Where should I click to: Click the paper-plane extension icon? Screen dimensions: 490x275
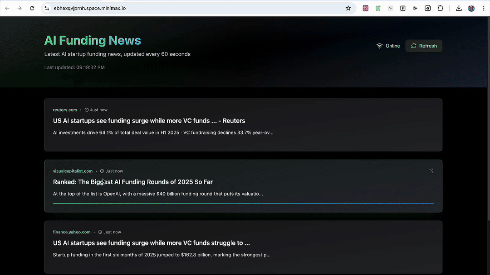(x=428, y=8)
